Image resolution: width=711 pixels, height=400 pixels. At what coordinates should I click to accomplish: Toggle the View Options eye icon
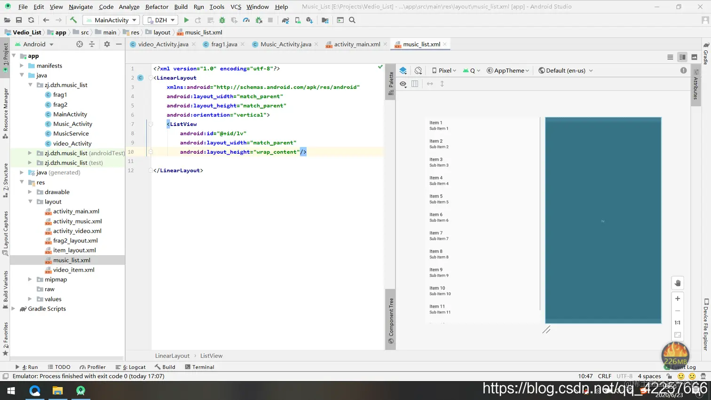pos(403,84)
